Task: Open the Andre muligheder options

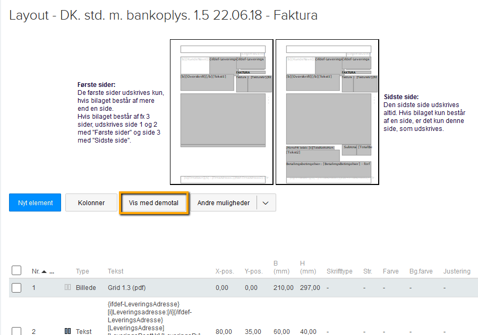Action: tap(223, 202)
